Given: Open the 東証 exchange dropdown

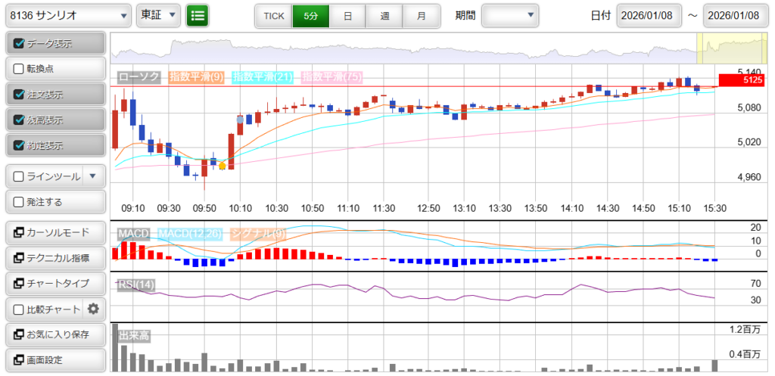Looking at the screenshot, I should tap(159, 15).
